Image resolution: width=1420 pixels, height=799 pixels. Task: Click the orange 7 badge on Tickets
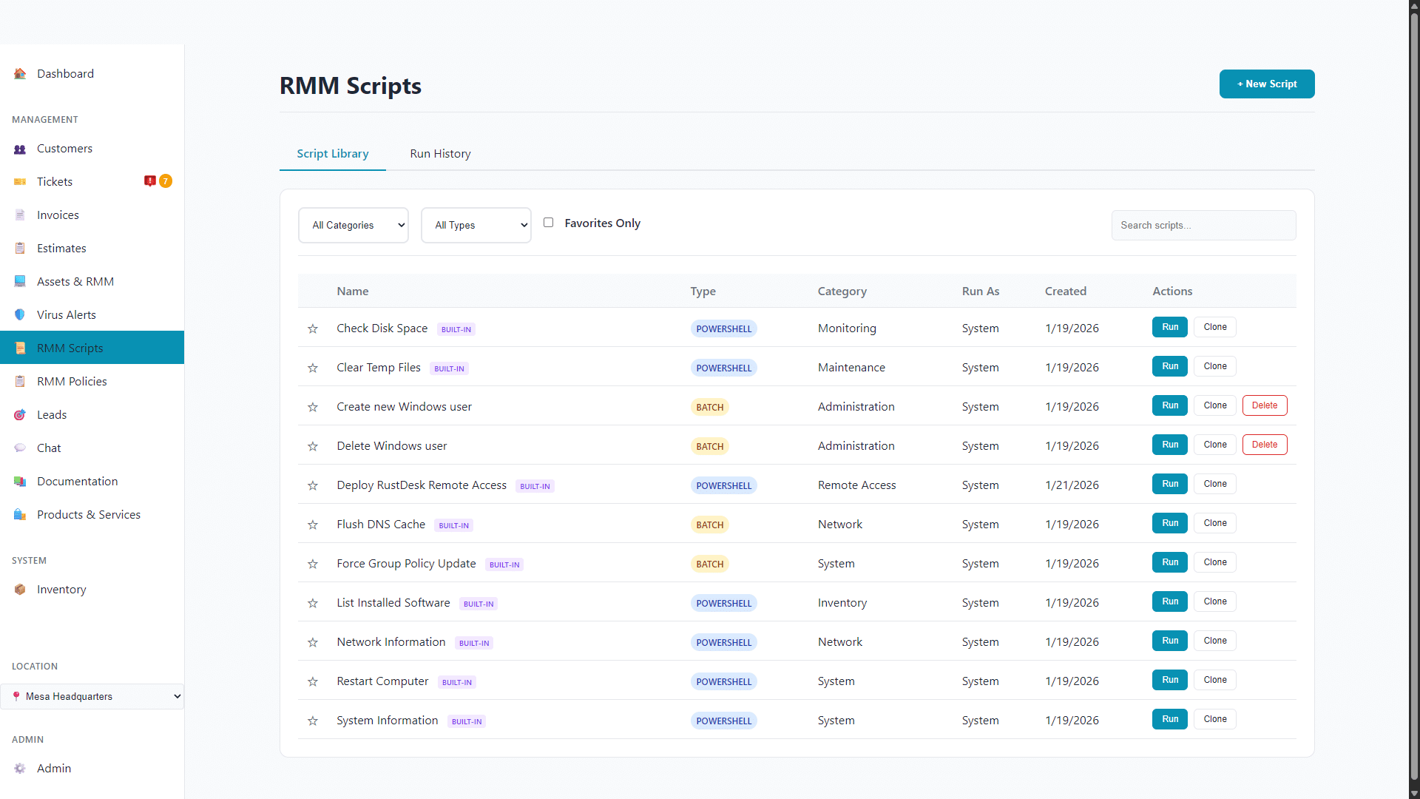tap(166, 181)
